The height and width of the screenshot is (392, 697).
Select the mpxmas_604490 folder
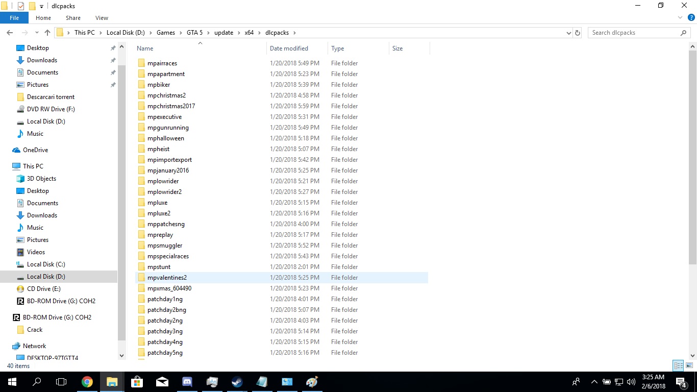169,288
